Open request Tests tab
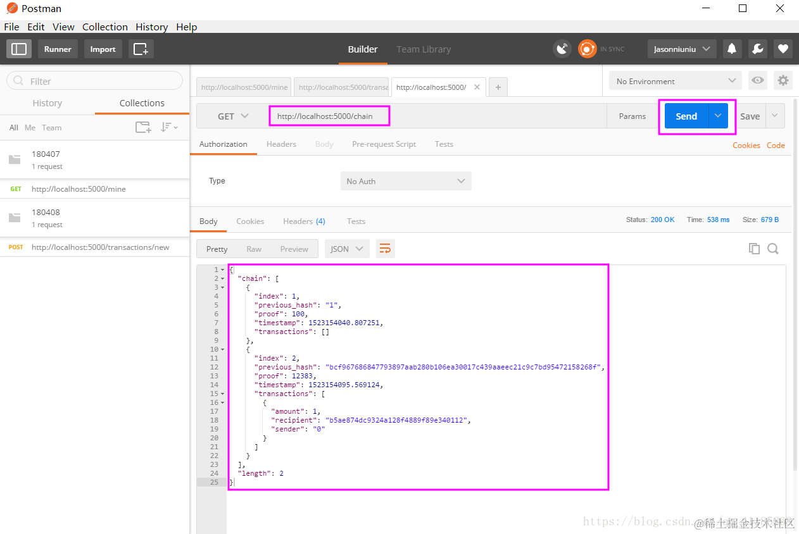The height and width of the screenshot is (534, 799). pyautogui.click(x=444, y=144)
